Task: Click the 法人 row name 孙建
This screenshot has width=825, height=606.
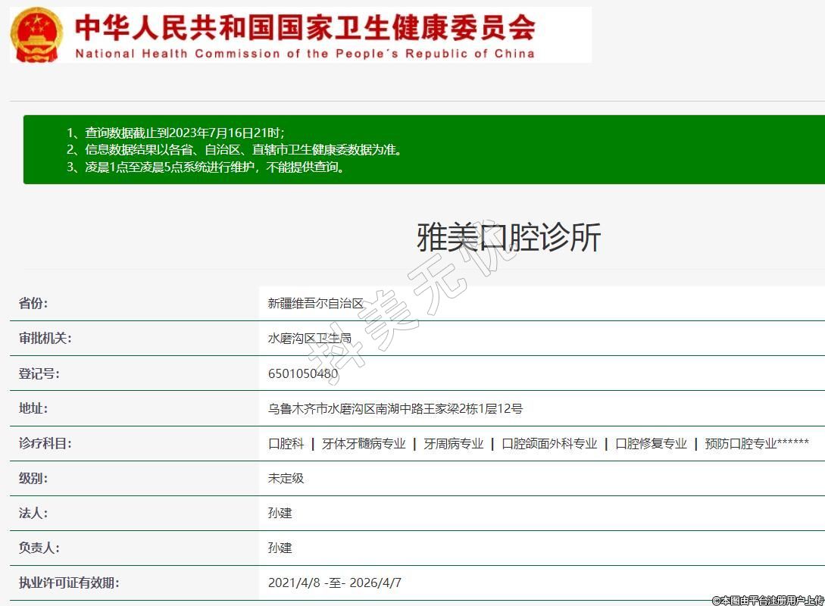Action: [x=280, y=513]
